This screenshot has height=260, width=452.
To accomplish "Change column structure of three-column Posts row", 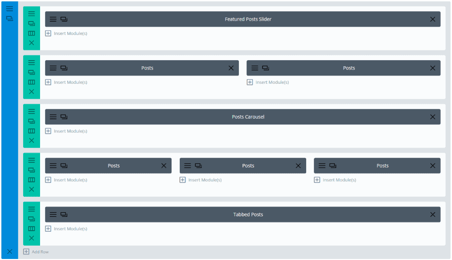I will click(x=31, y=179).
